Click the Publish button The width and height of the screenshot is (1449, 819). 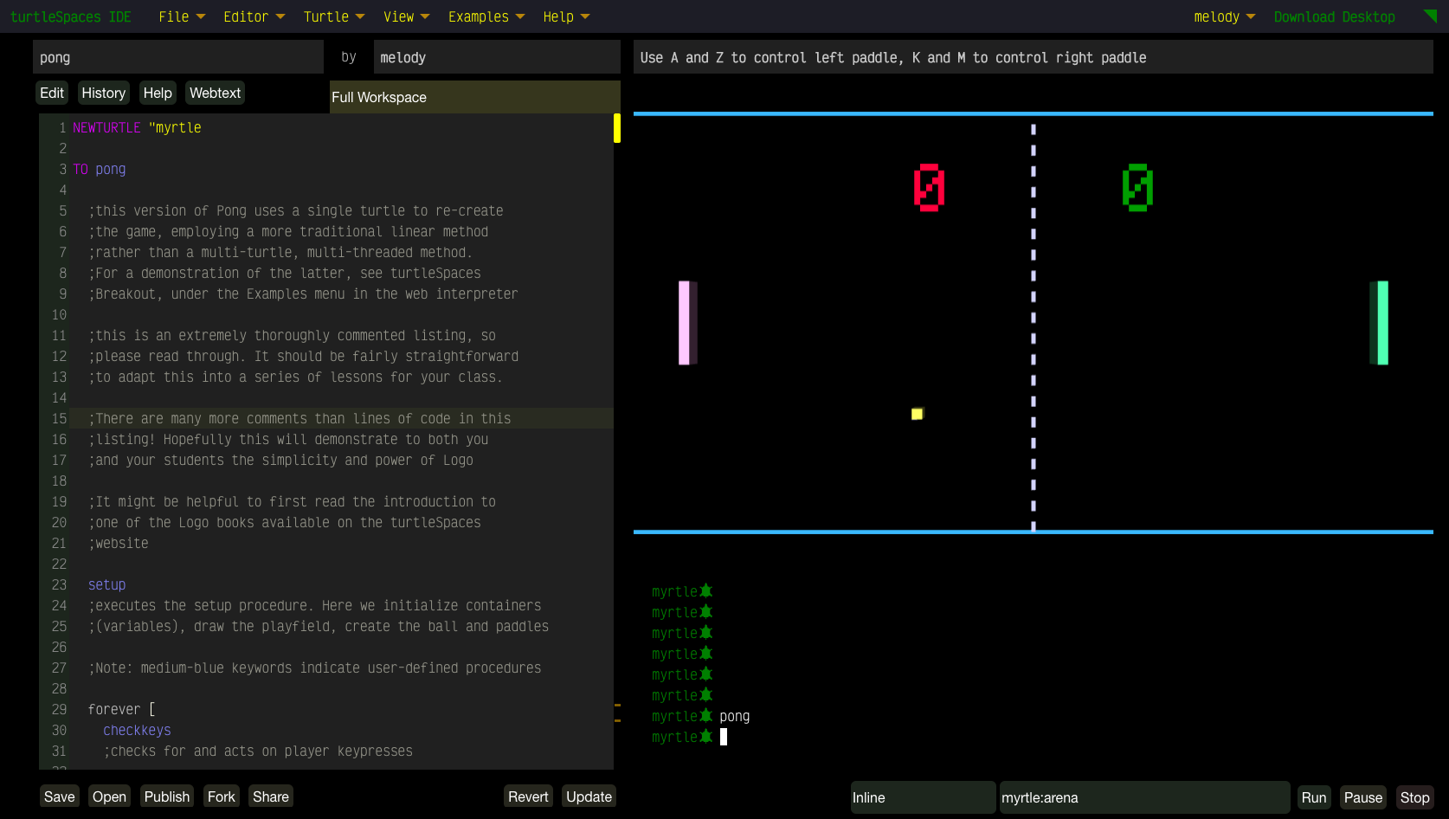pos(166,796)
